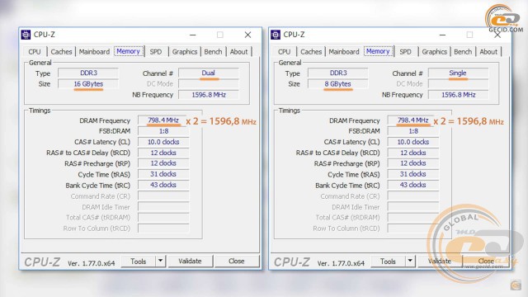
Task: Click the CPU-Z app icon in left window
Action: coord(26,35)
